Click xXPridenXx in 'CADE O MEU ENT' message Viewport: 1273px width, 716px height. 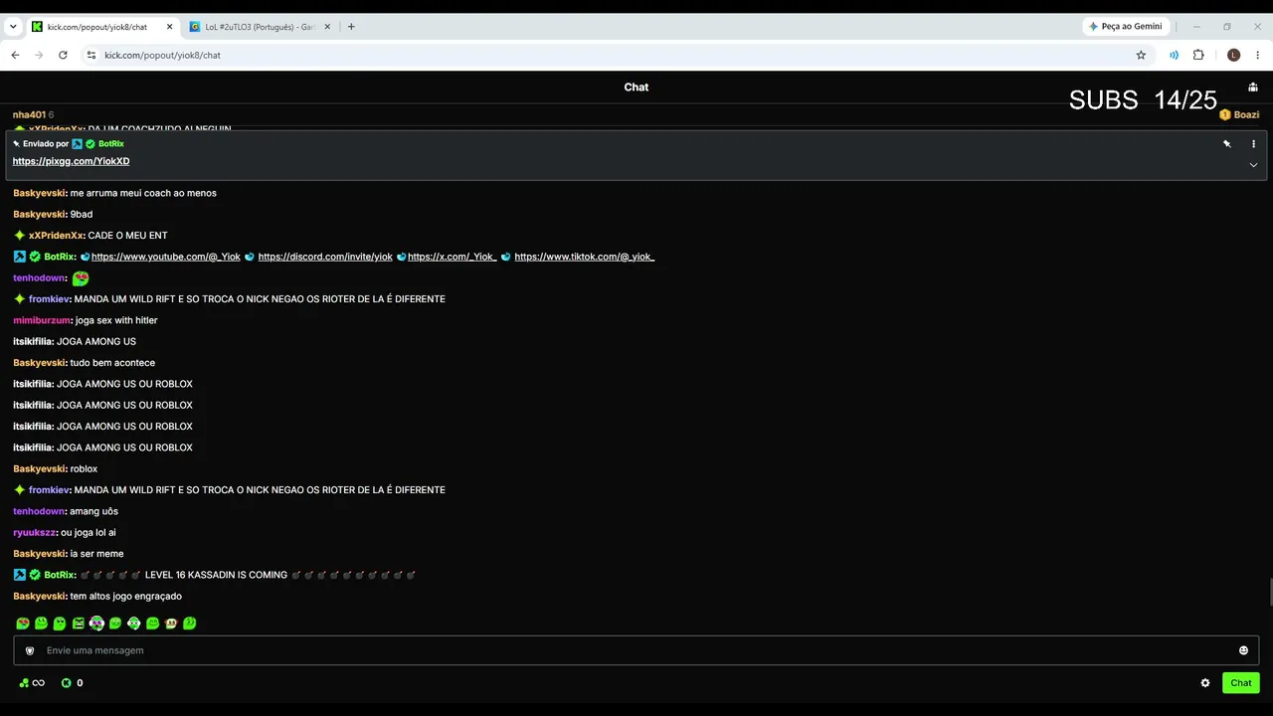[56, 236]
